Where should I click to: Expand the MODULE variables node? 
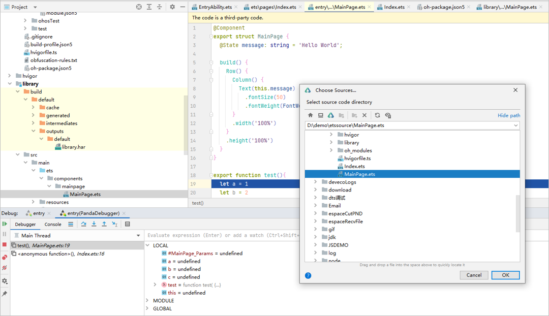[148, 301]
